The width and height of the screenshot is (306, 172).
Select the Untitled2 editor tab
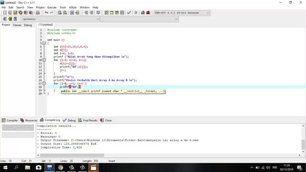(x=46, y=25)
